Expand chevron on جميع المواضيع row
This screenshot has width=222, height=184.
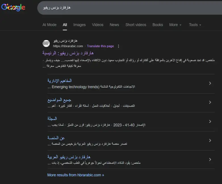[x=210, y=102]
